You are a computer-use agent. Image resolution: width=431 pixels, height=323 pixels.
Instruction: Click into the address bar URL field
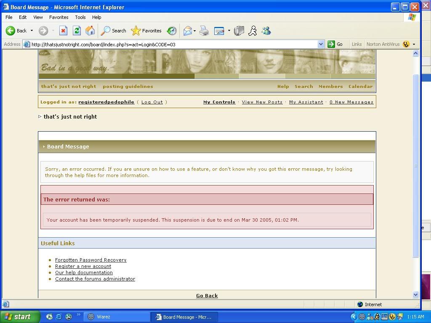pyautogui.click(x=173, y=45)
